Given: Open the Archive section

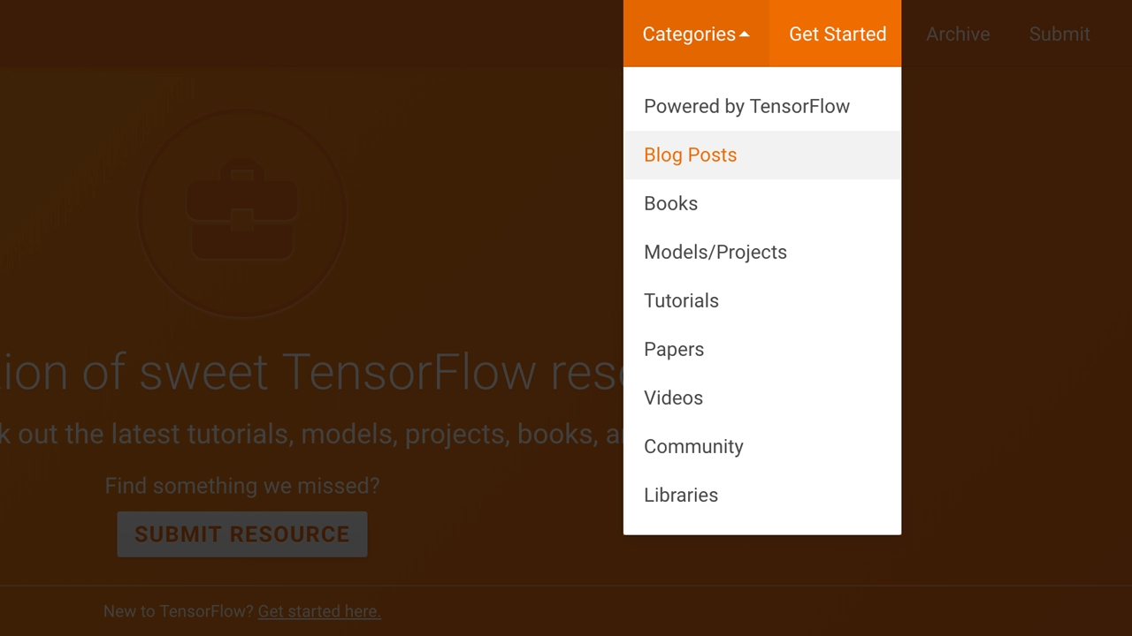Looking at the screenshot, I should (958, 34).
